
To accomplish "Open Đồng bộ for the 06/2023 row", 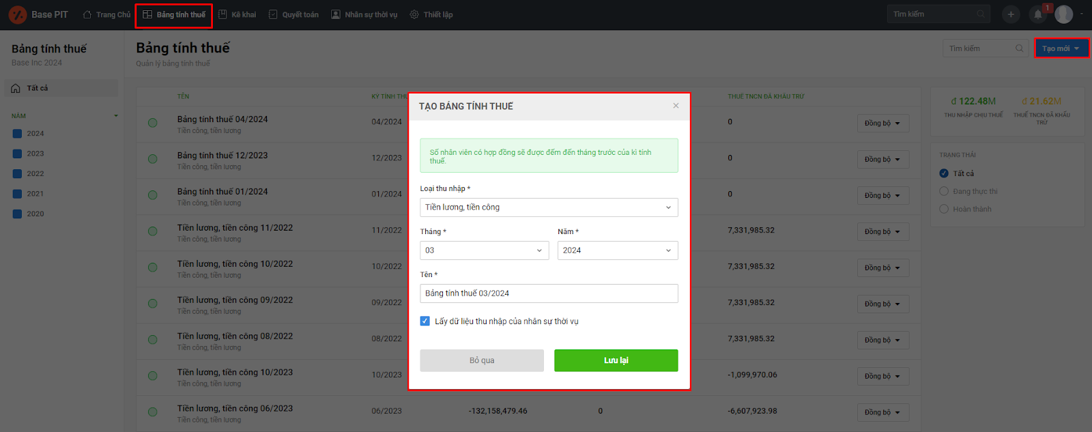I will coord(883,413).
